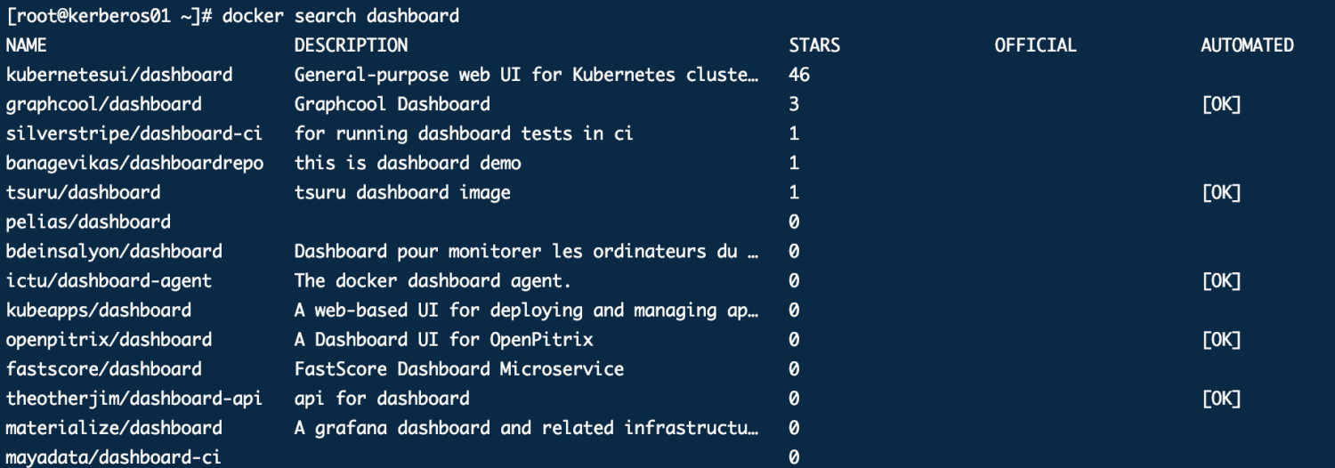The width and height of the screenshot is (1335, 468).
Task: Click the materialize/dashboard image name
Action: [114, 427]
